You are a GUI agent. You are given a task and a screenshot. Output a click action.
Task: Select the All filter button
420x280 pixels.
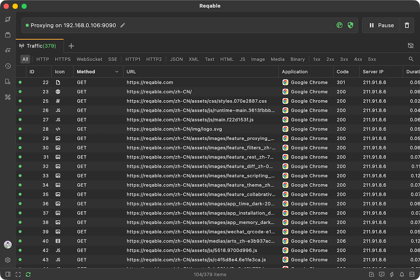(x=25, y=59)
